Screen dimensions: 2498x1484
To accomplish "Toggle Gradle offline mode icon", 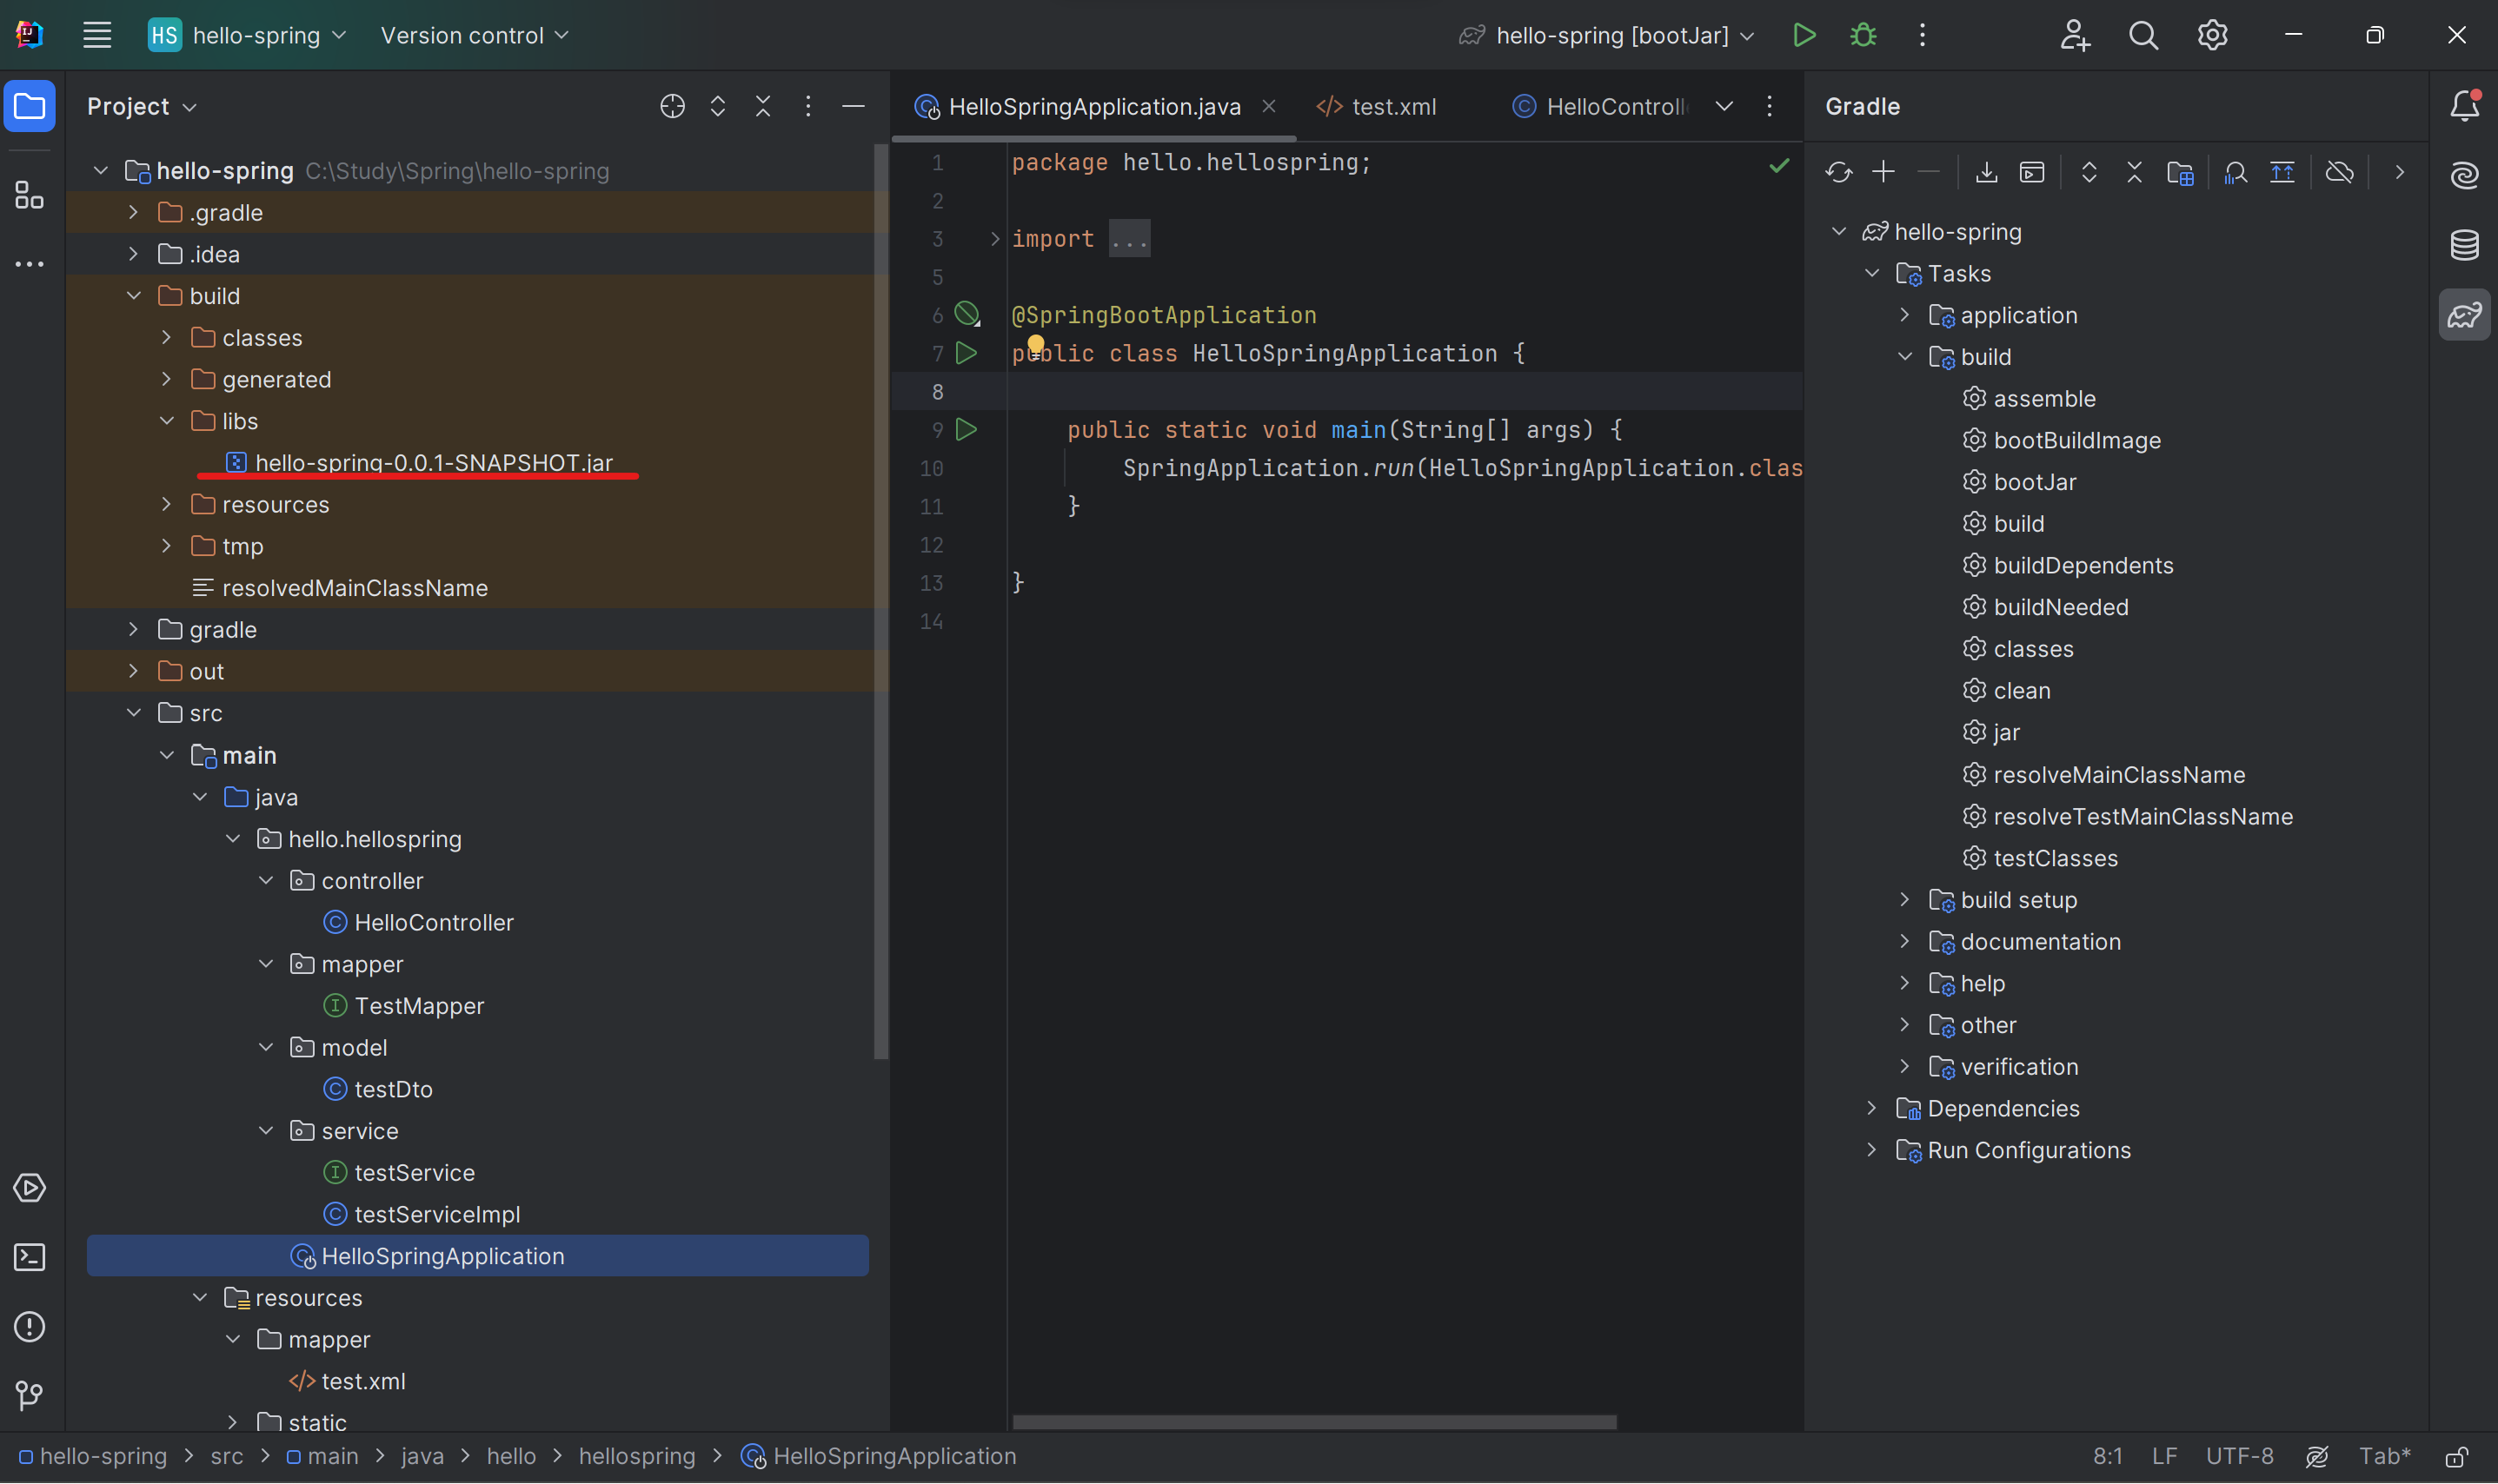I will [2339, 172].
